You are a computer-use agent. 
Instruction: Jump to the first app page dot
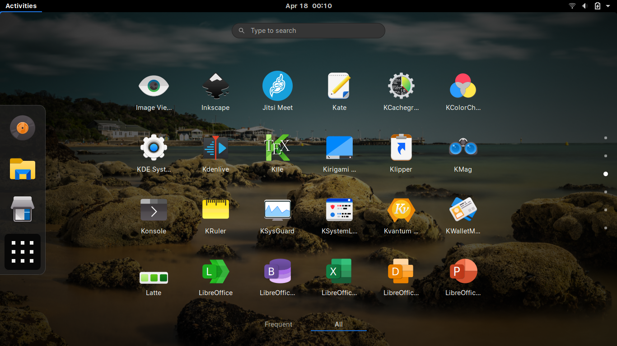(x=606, y=138)
